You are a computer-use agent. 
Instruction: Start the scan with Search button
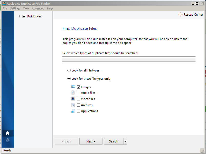pyautogui.click(x=114, y=141)
